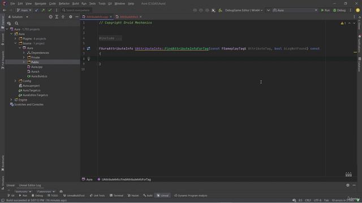Click the UTF-8 encoding status entry
The height and width of the screenshot is (203, 362).
pyautogui.click(x=317, y=200)
